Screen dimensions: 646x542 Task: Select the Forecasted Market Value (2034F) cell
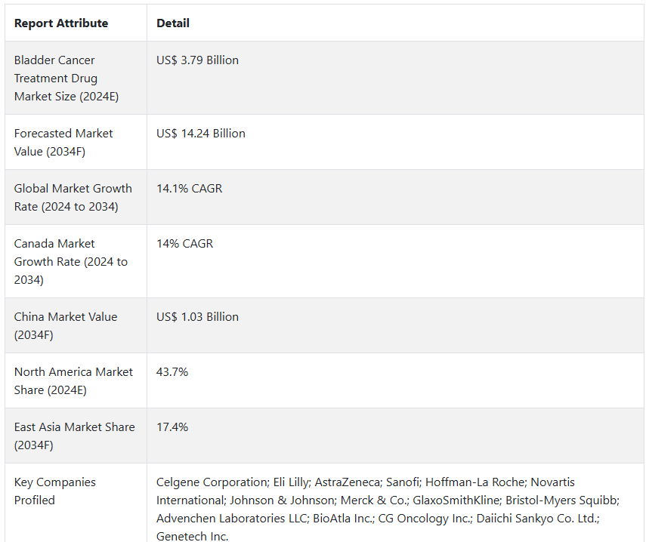(76, 143)
